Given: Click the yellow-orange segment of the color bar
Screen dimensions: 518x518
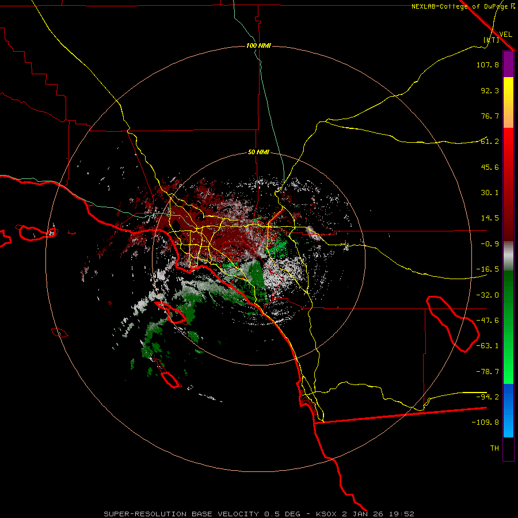Looking at the screenshot, I should (508, 102).
